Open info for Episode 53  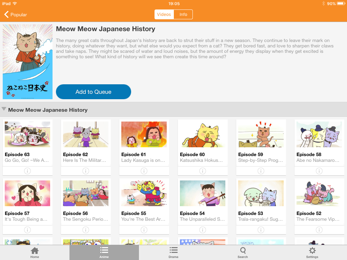click(261, 230)
